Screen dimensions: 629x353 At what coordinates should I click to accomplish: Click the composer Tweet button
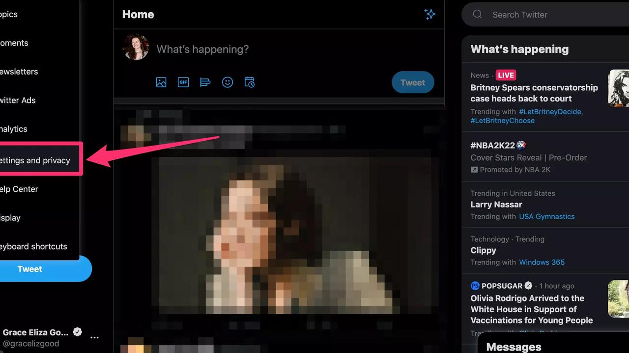tap(413, 82)
